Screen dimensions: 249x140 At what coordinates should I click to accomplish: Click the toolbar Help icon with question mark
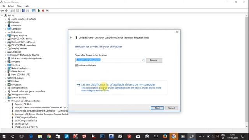(23, 10)
